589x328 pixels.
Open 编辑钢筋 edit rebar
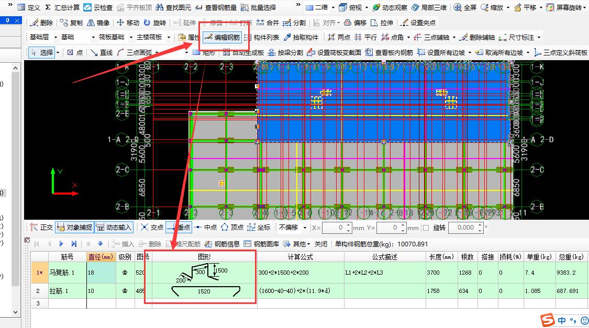[222, 37]
